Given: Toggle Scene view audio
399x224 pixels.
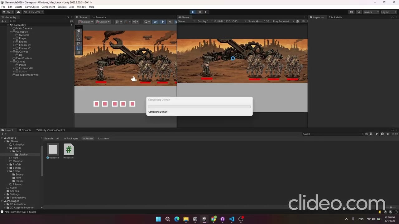Looking at the screenshot, I should [170, 22].
